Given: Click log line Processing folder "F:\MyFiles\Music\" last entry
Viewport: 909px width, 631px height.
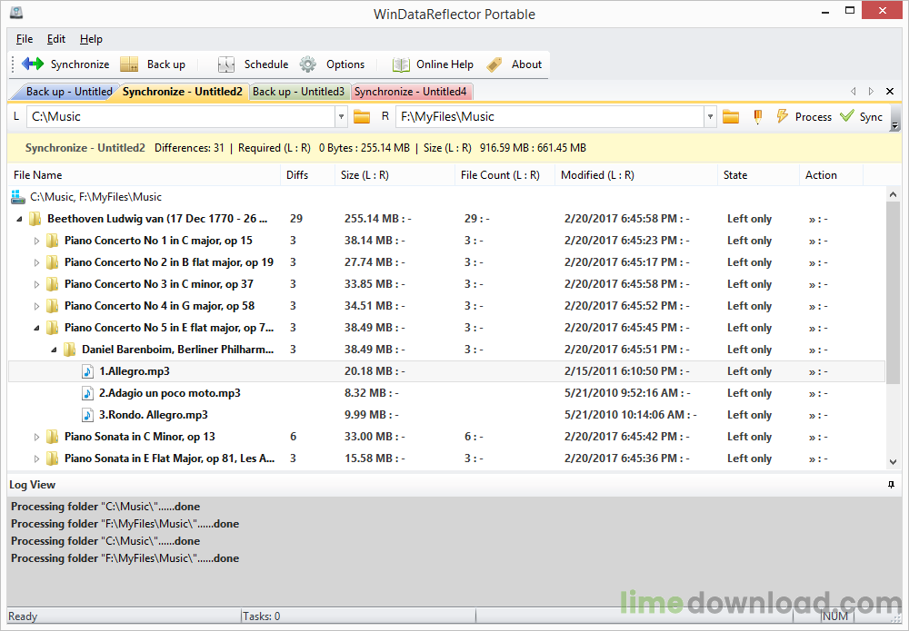Looking at the screenshot, I should click(125, 558).
